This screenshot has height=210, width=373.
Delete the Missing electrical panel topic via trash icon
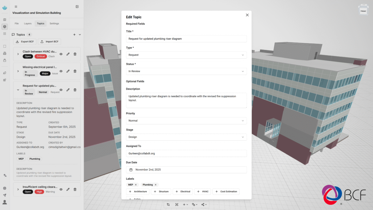coord(75,71)
